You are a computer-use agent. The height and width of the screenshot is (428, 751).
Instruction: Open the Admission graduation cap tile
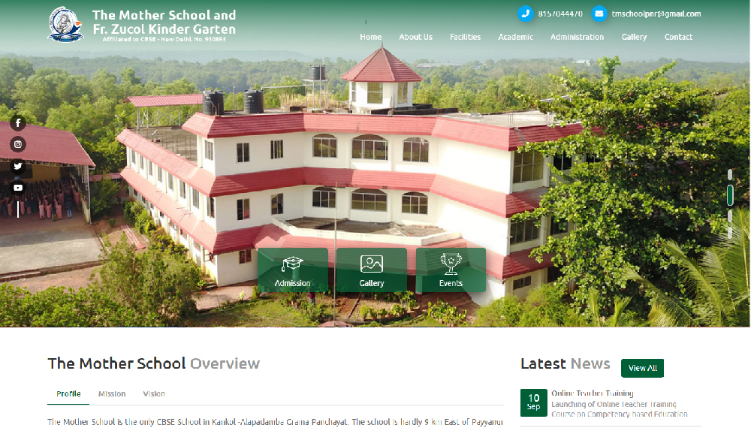pos(293,270)
